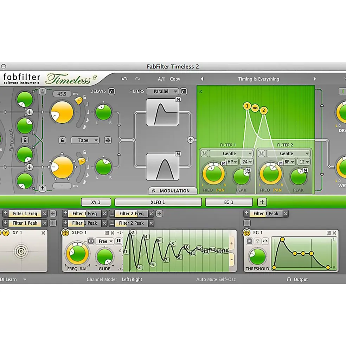Open the Filter 2 slope 12 dropdown

(x=304, y=162)
